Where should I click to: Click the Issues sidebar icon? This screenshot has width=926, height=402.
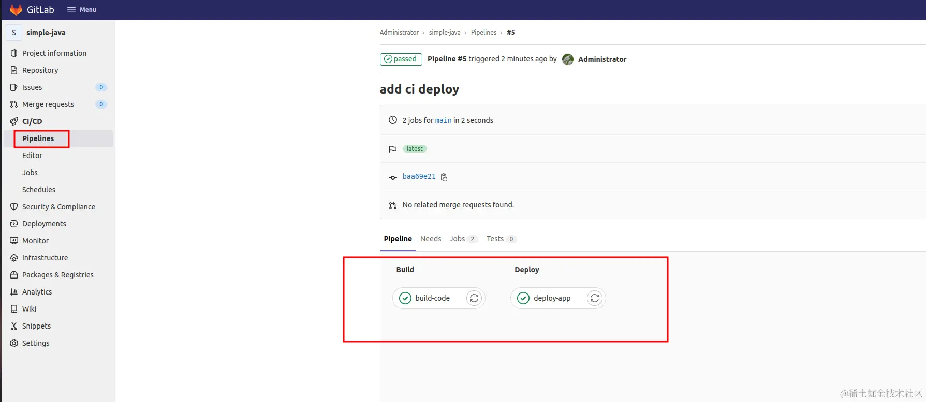pos(14,87)
